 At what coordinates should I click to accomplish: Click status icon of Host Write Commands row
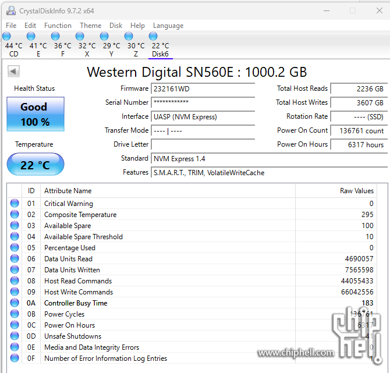point(15,292)
